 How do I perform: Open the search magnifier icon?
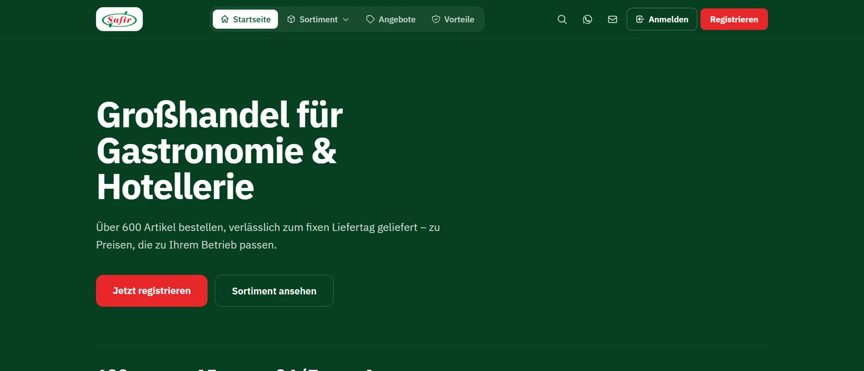click(x=562, y=19)
